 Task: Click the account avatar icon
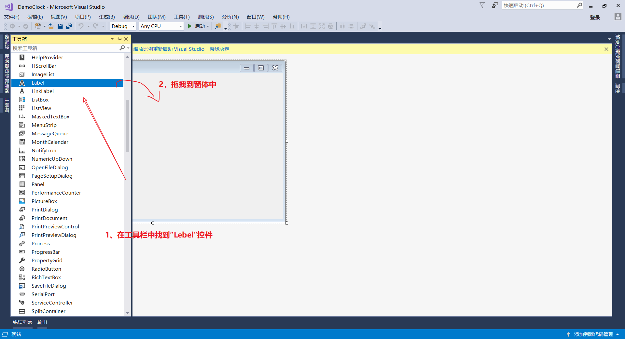(618, 17)
